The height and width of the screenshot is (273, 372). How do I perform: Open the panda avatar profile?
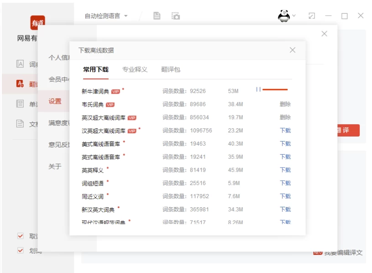(x=283, y=16)
